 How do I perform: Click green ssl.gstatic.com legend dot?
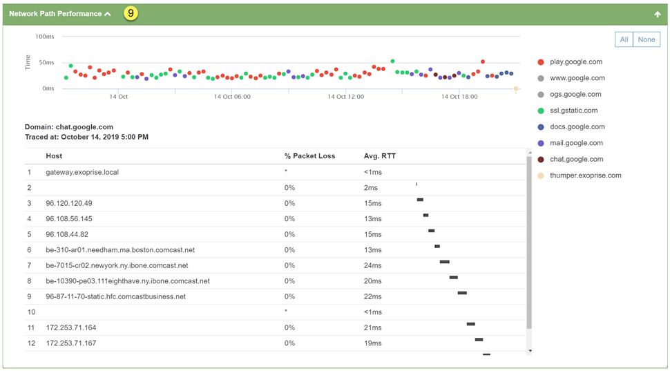click(541, 111)
